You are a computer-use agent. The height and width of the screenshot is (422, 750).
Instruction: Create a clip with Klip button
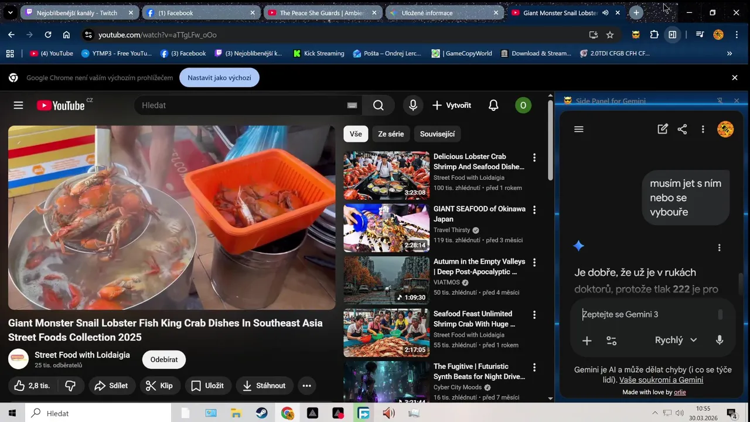pyautogui.click(x=159, y=386)
